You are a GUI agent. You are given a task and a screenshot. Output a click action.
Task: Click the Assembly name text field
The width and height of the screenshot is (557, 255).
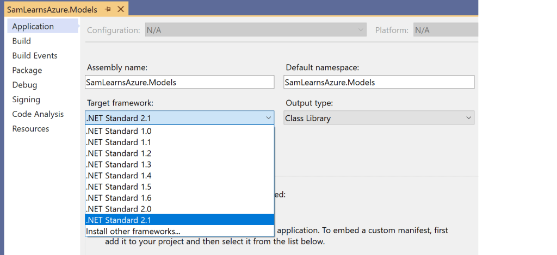tap(180, 82)
